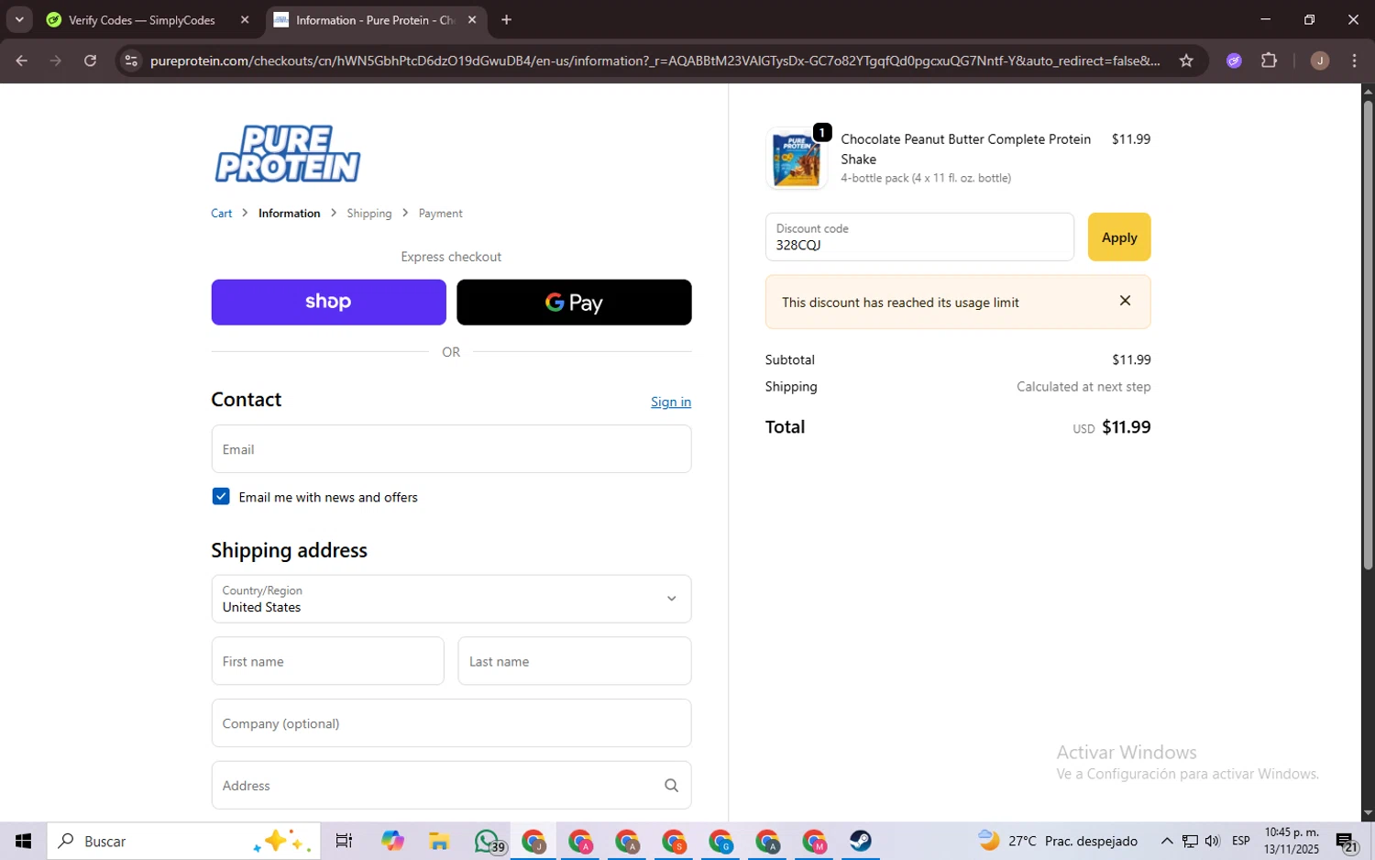The width and height of the screenshot is (1375, 860).
Task: Bookmark this page with the star icon
Action: point(1186,61)
